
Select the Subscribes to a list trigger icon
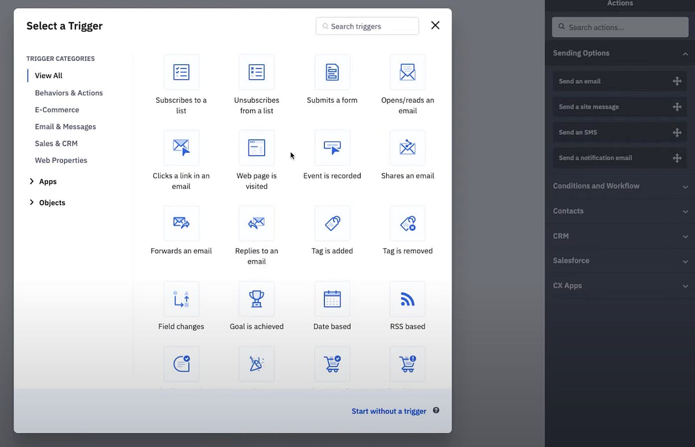coord(181,72)
